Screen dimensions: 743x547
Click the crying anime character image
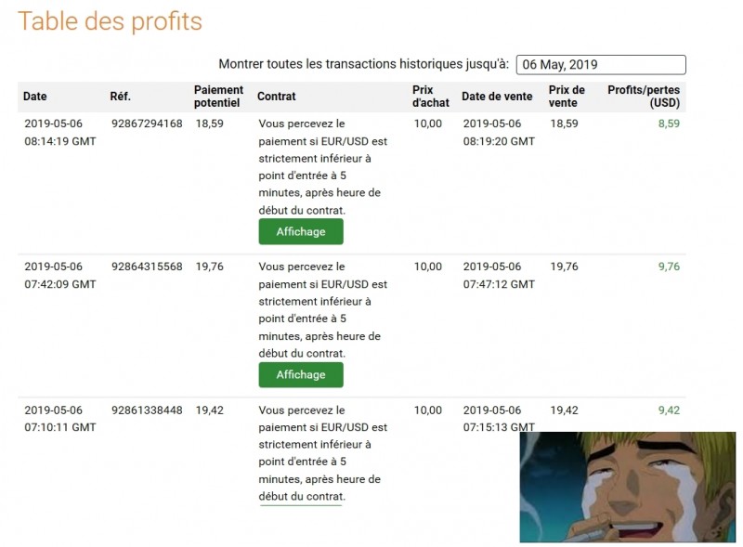click(x=627, y=487)
